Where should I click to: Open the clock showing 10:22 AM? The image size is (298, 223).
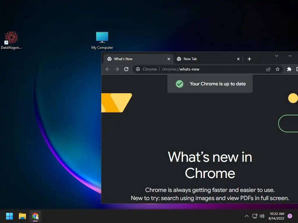(x=276, y=216)
